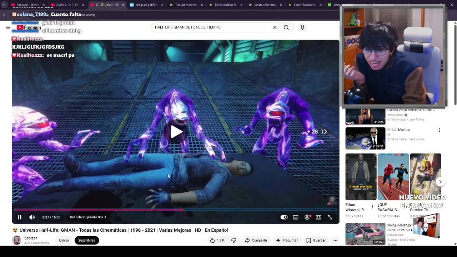Open the Larson Vocal Version video thumbnail
The height and width of the screenshot is (257, 457).
click(365, 116)
